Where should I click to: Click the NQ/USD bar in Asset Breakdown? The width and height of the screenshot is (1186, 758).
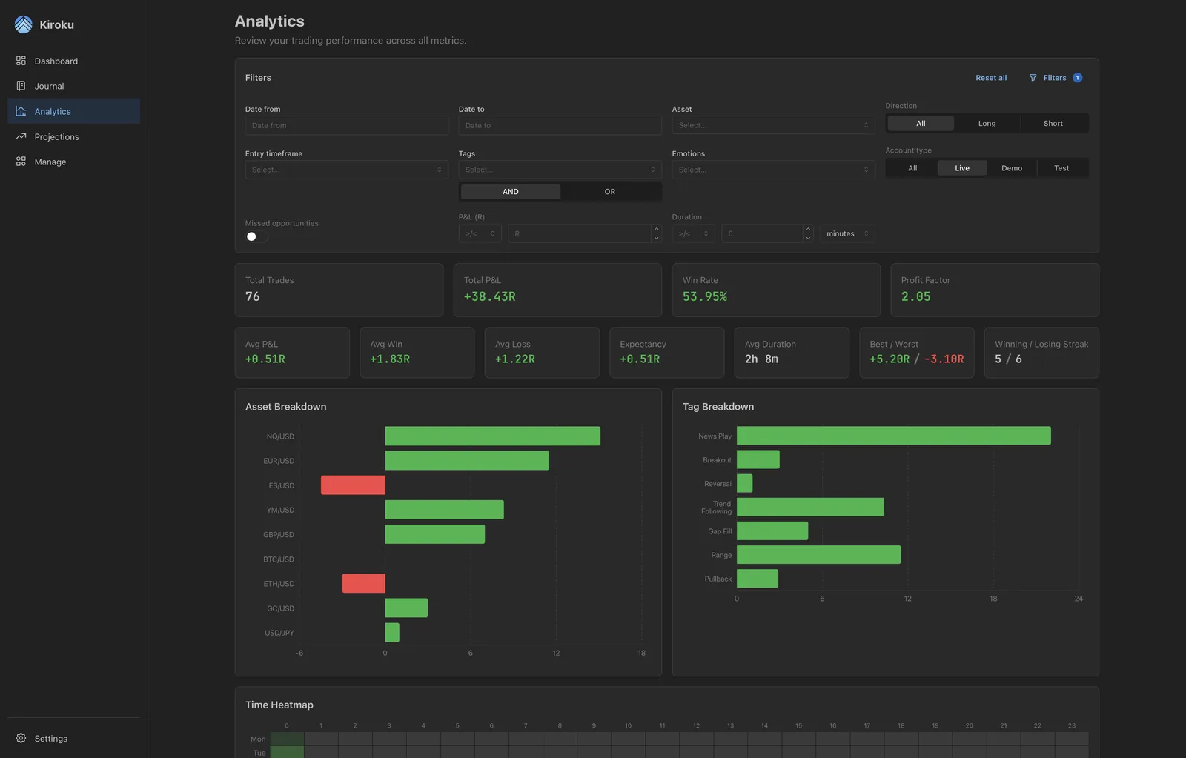tap(492, 436)
